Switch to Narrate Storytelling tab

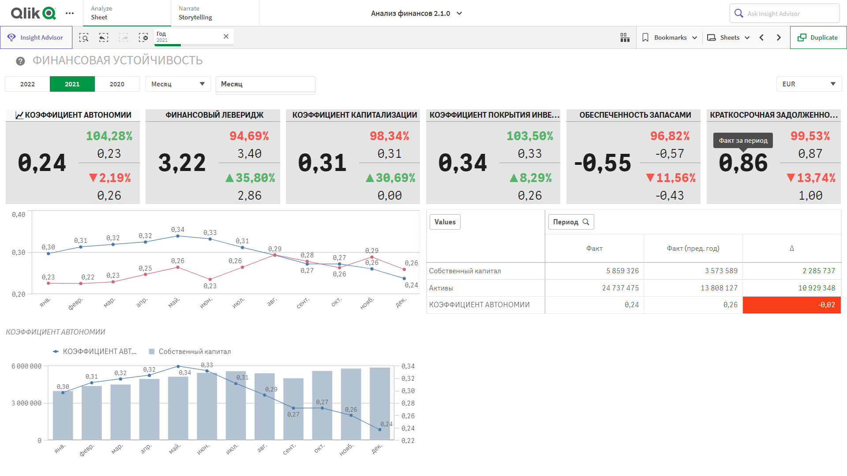coord(214,13)
